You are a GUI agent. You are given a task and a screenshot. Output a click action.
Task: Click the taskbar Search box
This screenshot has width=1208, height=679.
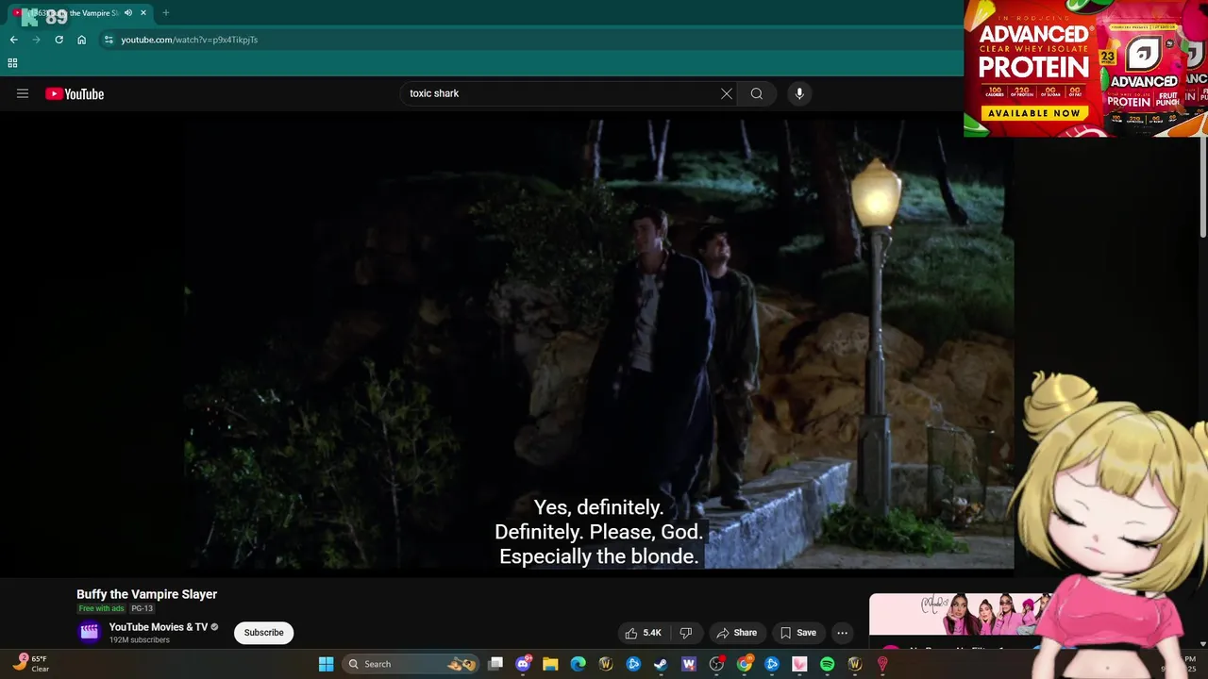pos(410,664)
